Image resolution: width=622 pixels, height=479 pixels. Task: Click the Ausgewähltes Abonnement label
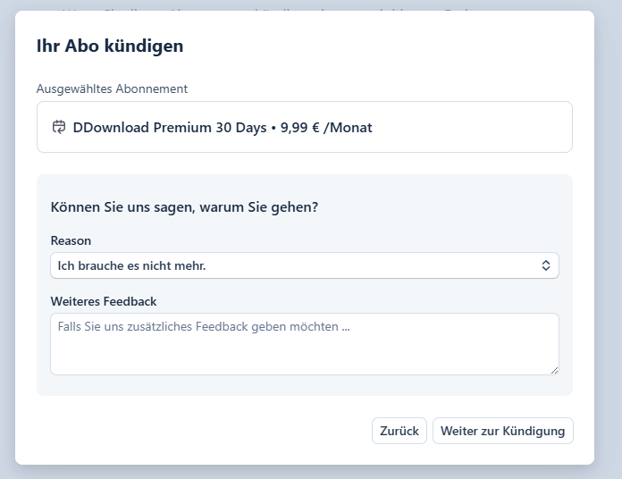coord(112,88)
